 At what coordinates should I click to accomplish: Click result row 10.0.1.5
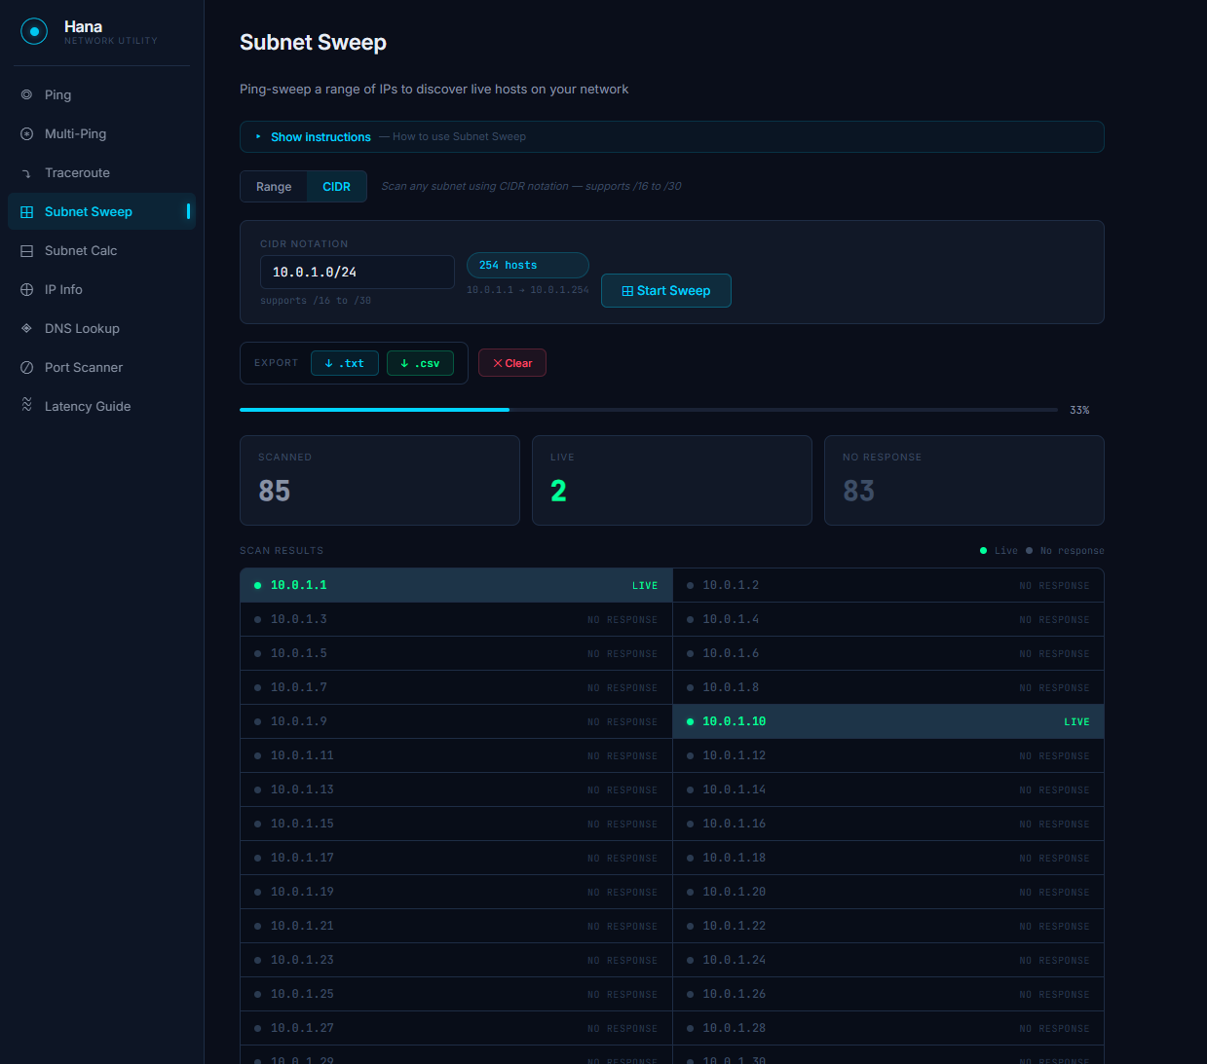click(x=456, y=653)
